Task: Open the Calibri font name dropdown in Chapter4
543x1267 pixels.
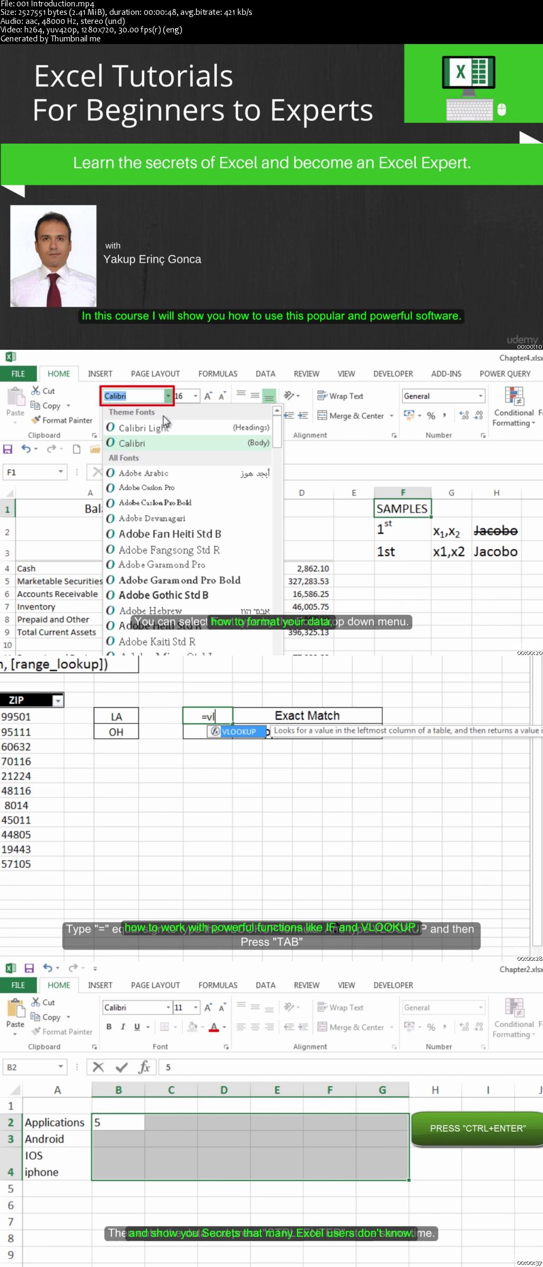Action: click(168, 396)
